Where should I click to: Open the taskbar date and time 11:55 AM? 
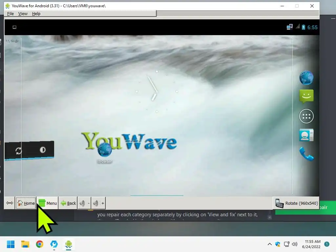coord(311,244)
